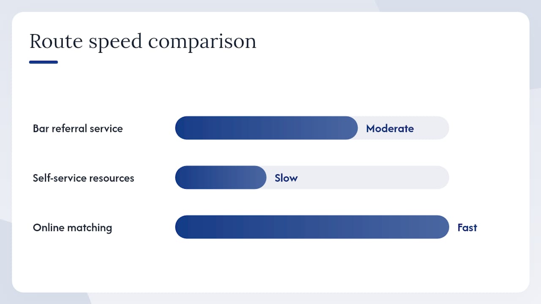The width and height of the screenshot is (541, 304).
Task: Click the "Moderate" speed label
Action: (x=390, y=128)
